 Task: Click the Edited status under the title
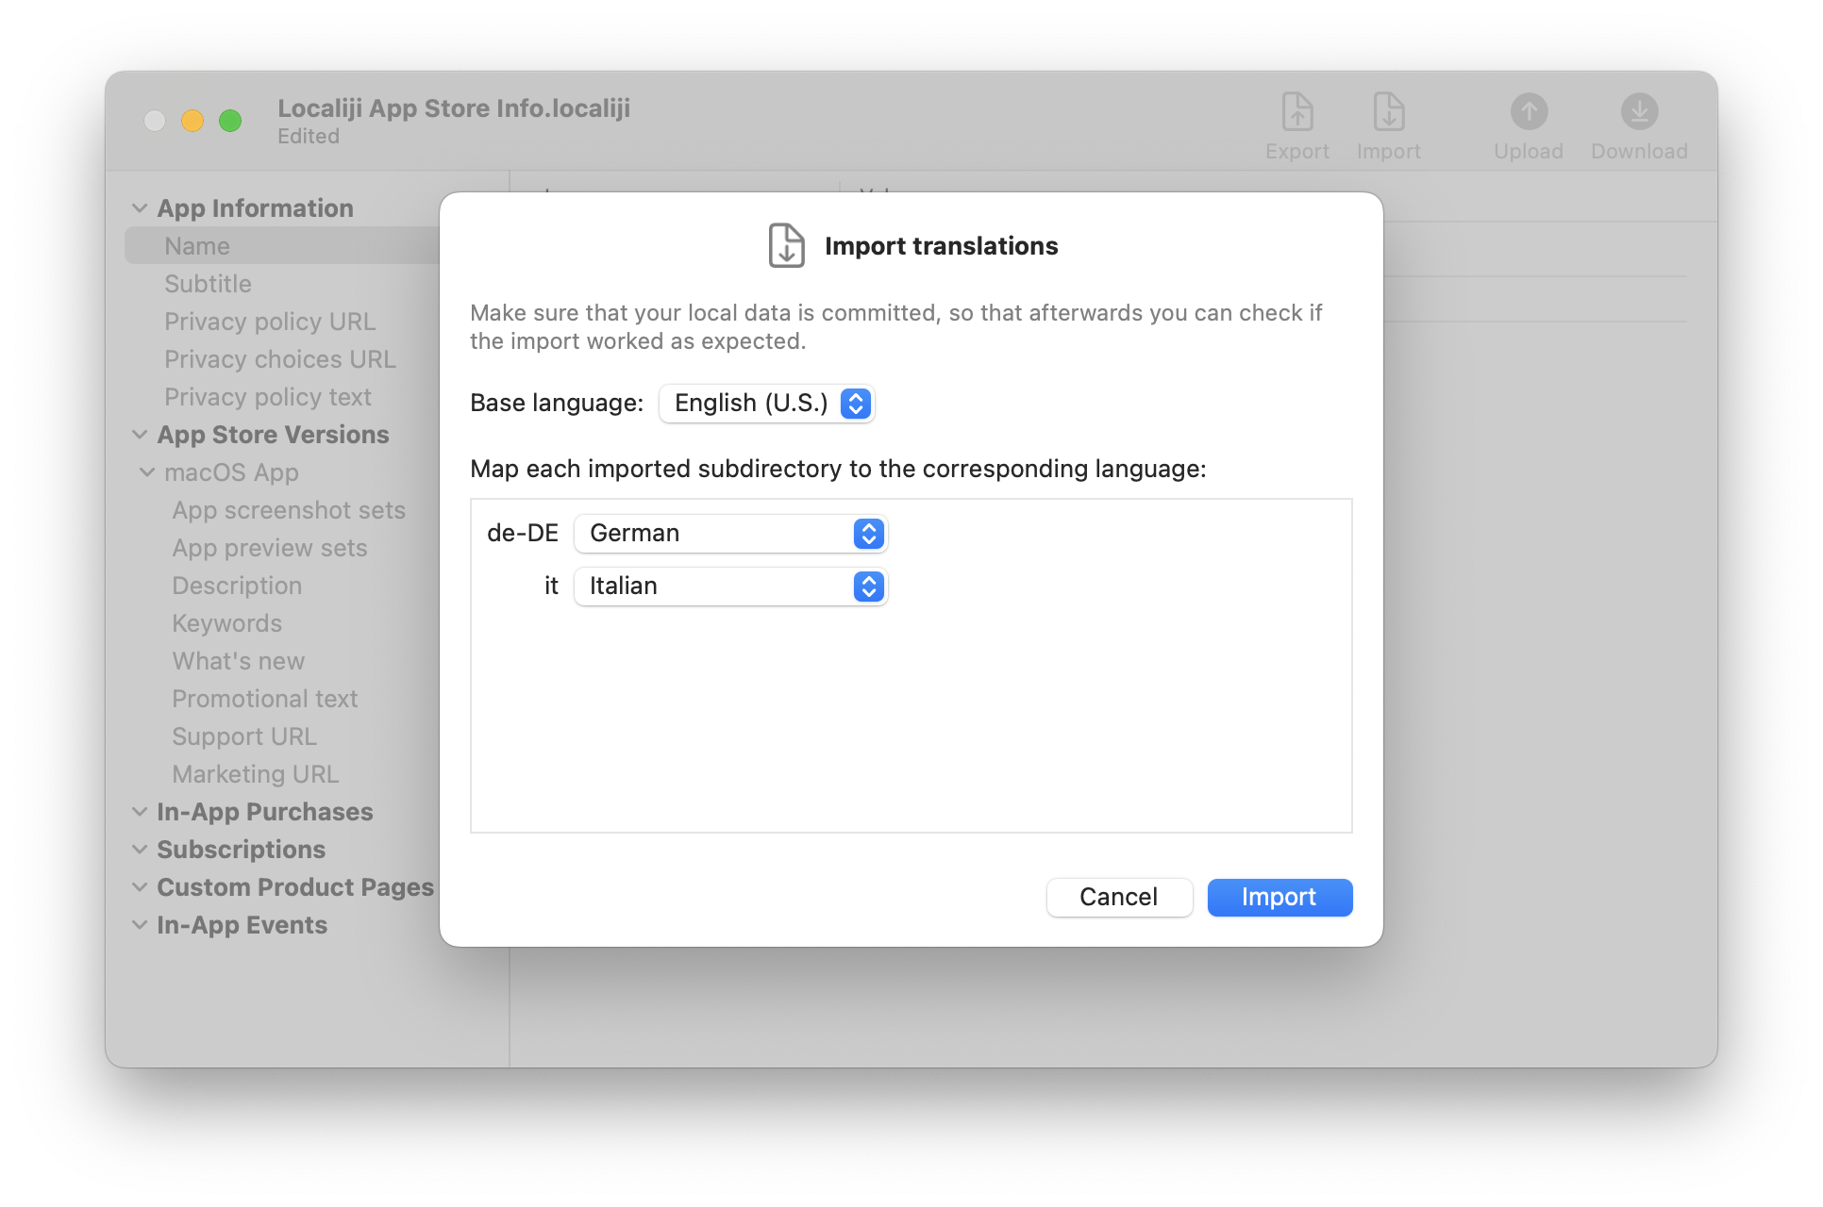pos(309,136)
